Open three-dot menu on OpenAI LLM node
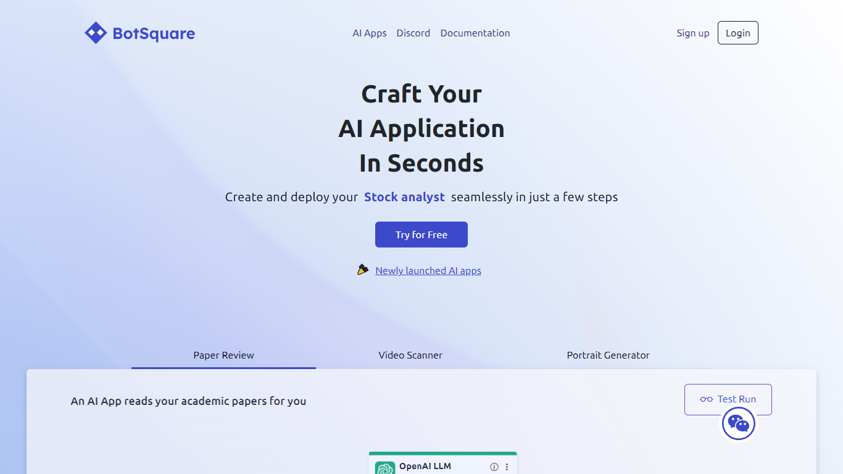This screenshot has width=843, height=474. [x=507, y=467]
